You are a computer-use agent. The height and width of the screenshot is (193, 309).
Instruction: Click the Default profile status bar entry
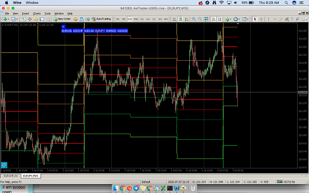click(x=146, y=182)
